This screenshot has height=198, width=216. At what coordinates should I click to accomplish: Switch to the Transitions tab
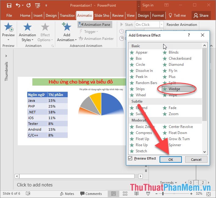coord(67,16)
